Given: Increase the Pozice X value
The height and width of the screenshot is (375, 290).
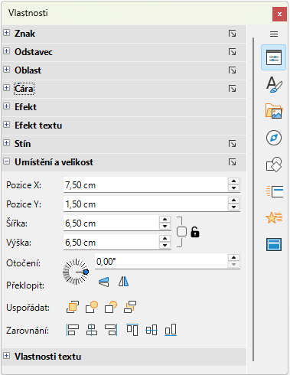Looking at the screenshot, I should pyautogui.click(x=233, y=181).
